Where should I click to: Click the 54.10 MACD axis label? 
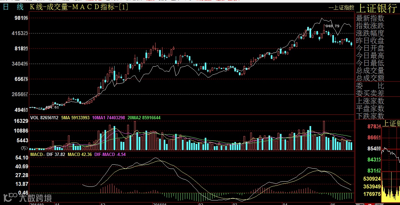tap(21, 158)
